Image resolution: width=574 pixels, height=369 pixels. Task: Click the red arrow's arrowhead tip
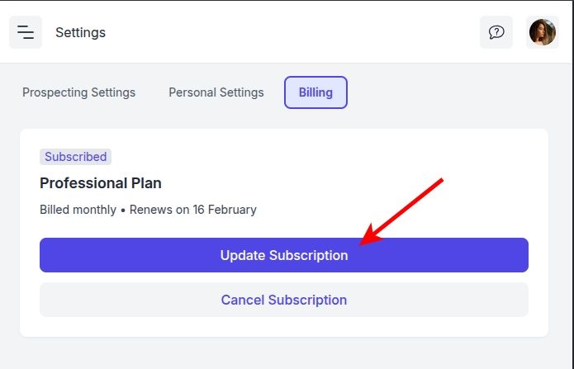click(x=363, y=243)
